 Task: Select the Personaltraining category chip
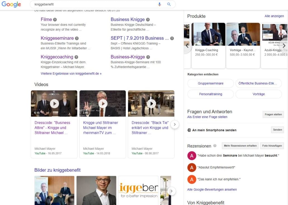click(x=211, y=94)
